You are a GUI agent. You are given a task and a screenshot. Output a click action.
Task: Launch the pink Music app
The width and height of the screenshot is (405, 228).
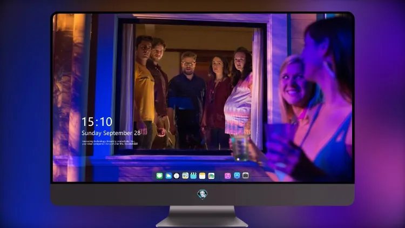(x=227, y=176)
